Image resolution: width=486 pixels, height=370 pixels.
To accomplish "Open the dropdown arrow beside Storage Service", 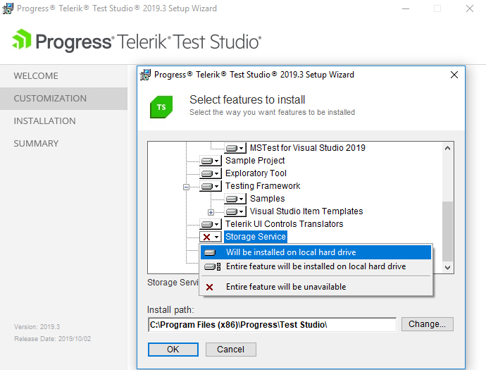I will click(x=217, y=238).
